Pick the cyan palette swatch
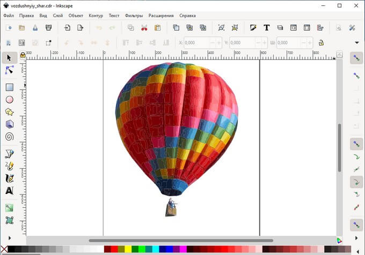This screenshot has width=365, height=255. [x=156, y=249]
